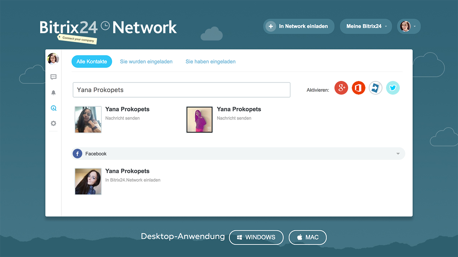Image resolution: width=458 pixels, height=257 pixels.
Task: Click the Facebook section label
Action: pos(96,154)
